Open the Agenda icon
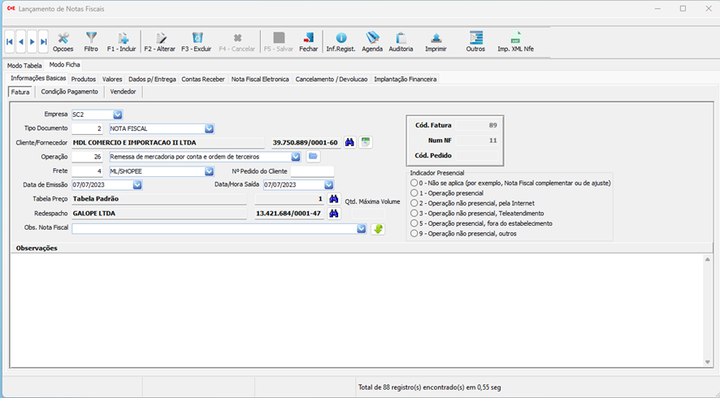Image resolution: width=720 pixels, height=398 pixels. pos(372,38)
